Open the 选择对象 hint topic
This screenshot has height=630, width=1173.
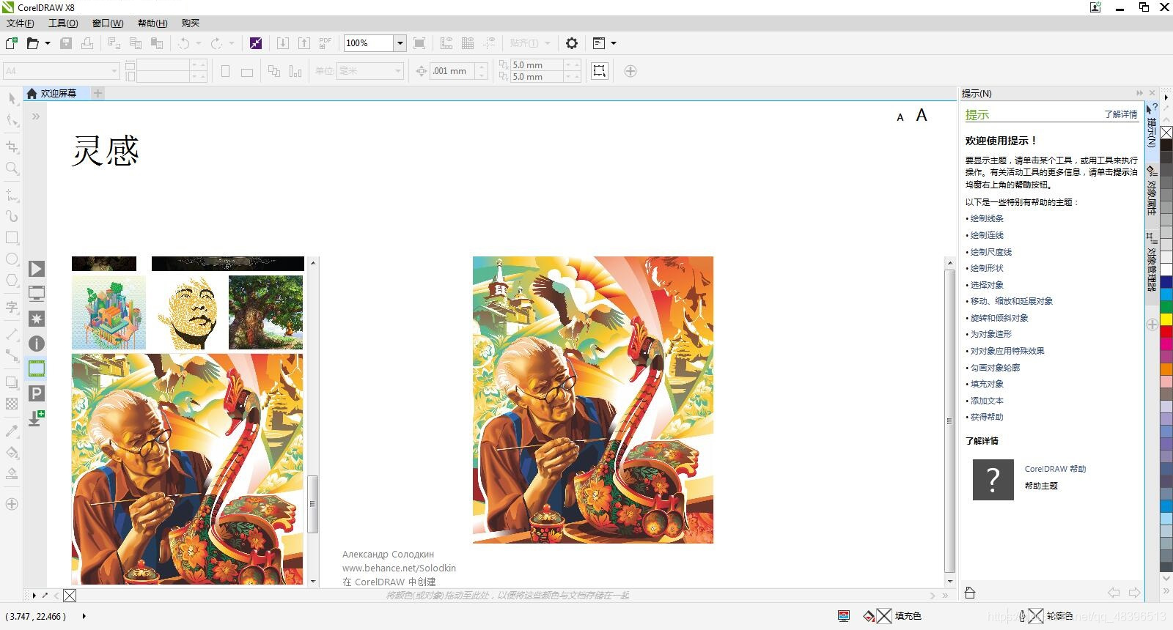(x=987, y=285)
